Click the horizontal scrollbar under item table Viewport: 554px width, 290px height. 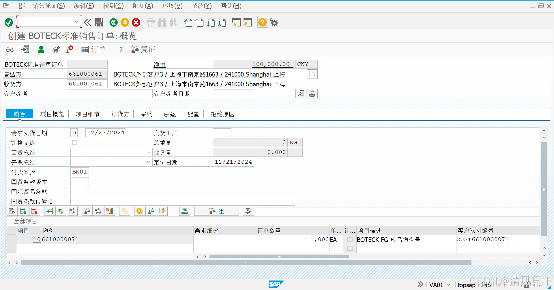click(x=279, y=256)
